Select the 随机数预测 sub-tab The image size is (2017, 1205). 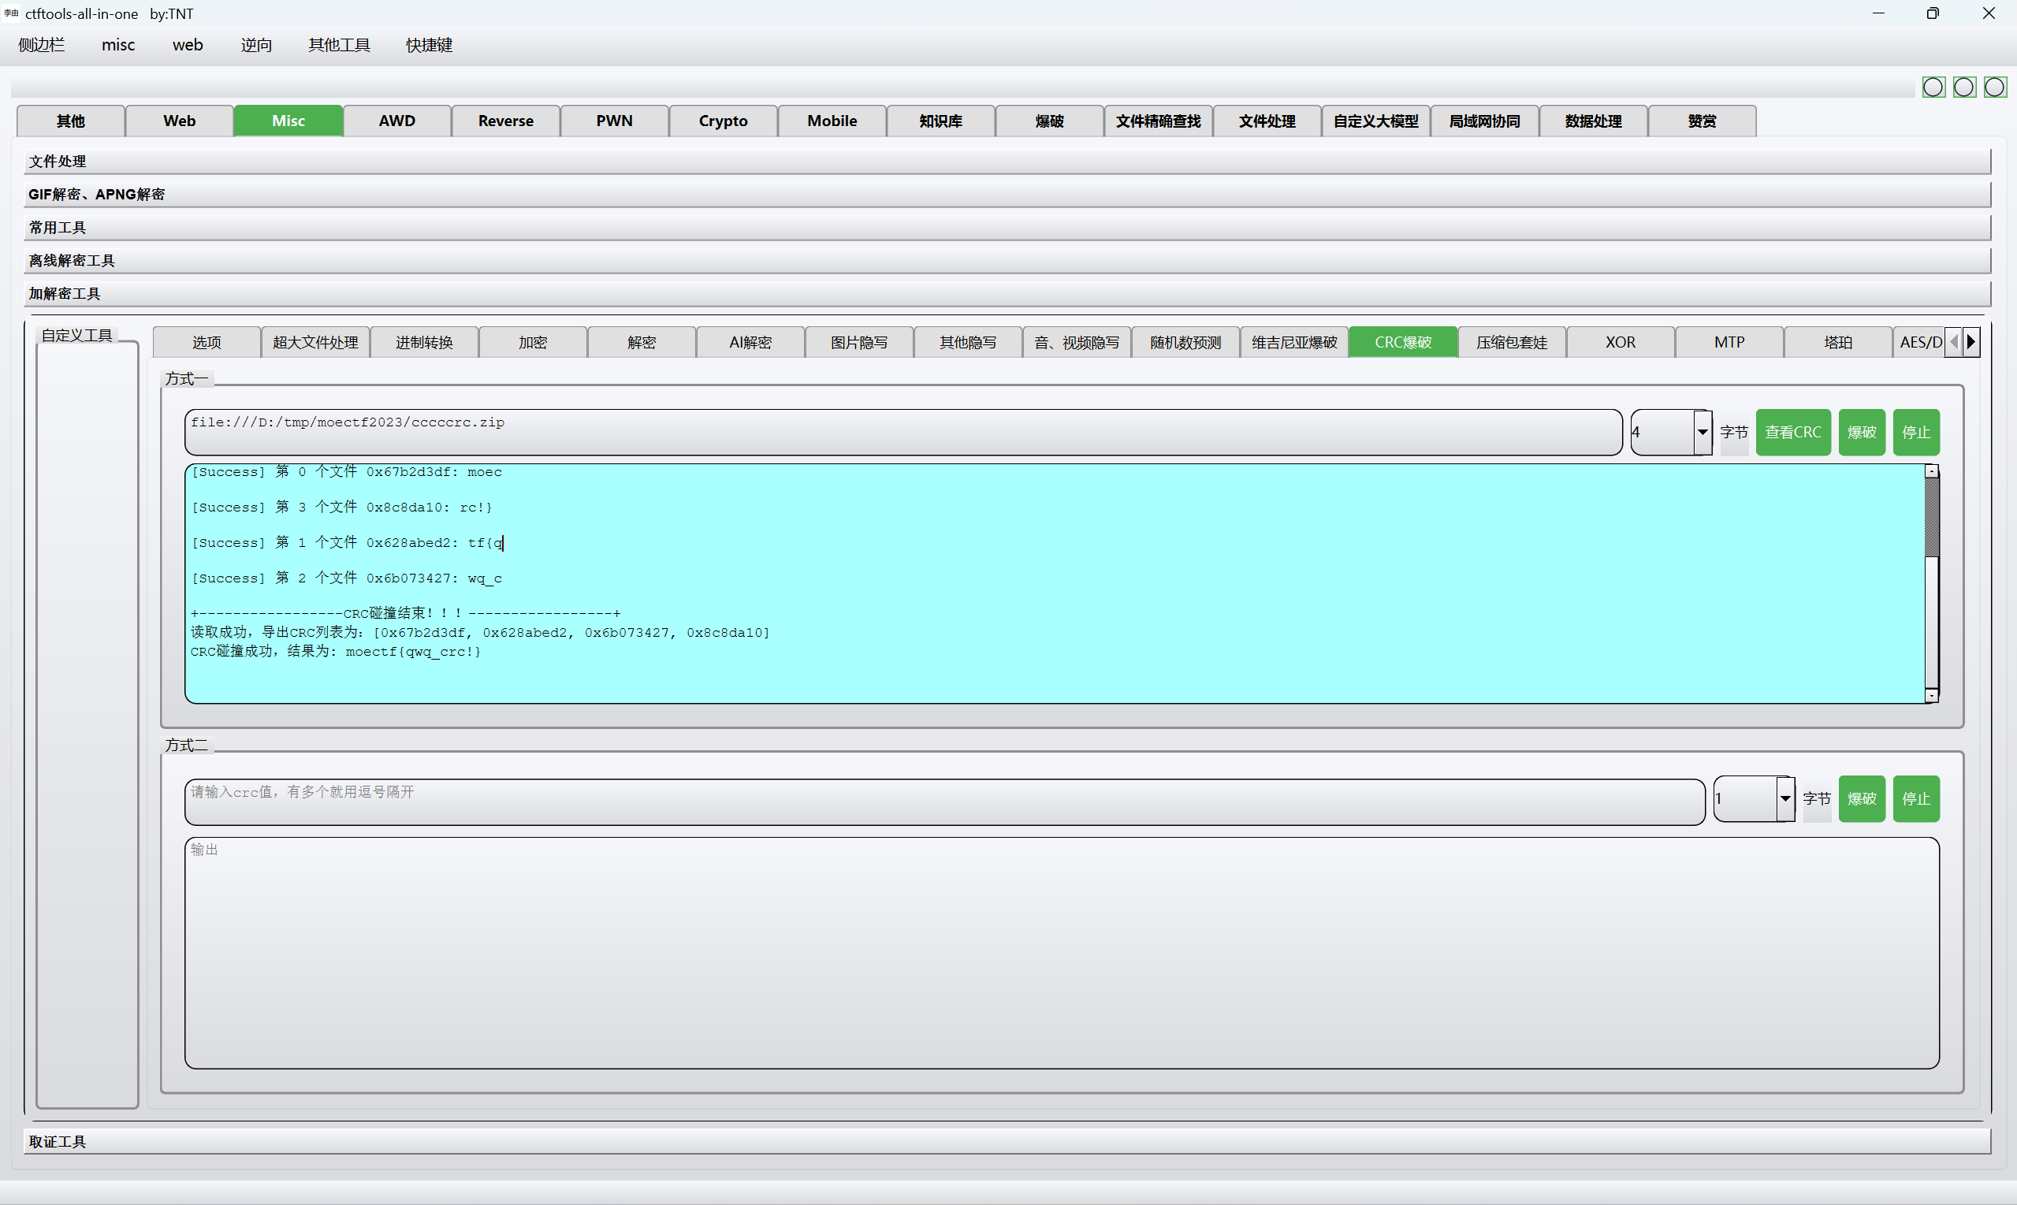[x=1186, y=342]
